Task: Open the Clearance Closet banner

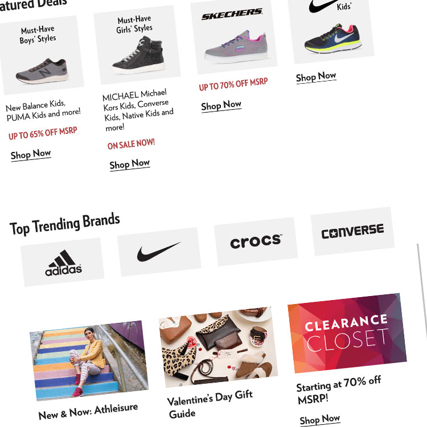Action: tap(347, 333)
